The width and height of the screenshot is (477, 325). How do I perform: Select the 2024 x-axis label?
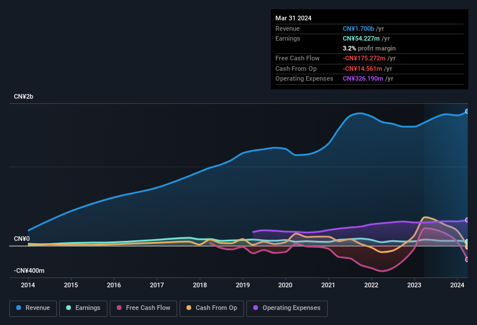tap(457, 285)
